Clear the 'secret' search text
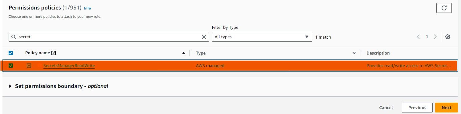 click(204, 37)
